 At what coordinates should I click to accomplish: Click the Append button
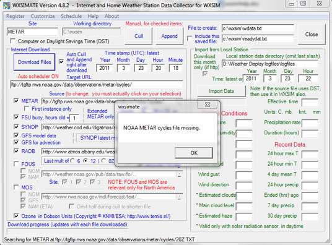click(169, 36)
